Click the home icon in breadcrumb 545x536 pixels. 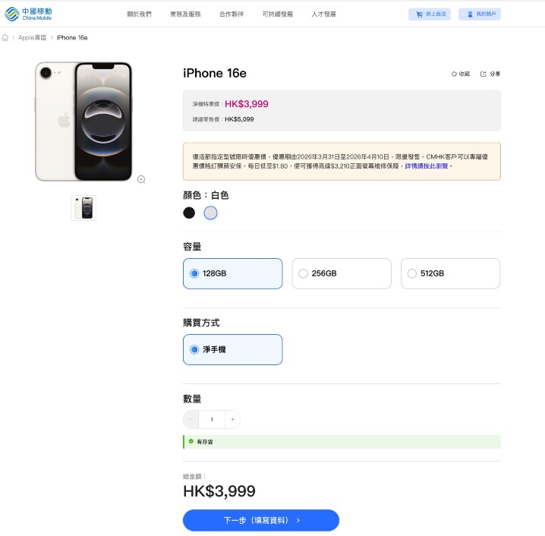point(5,37)
